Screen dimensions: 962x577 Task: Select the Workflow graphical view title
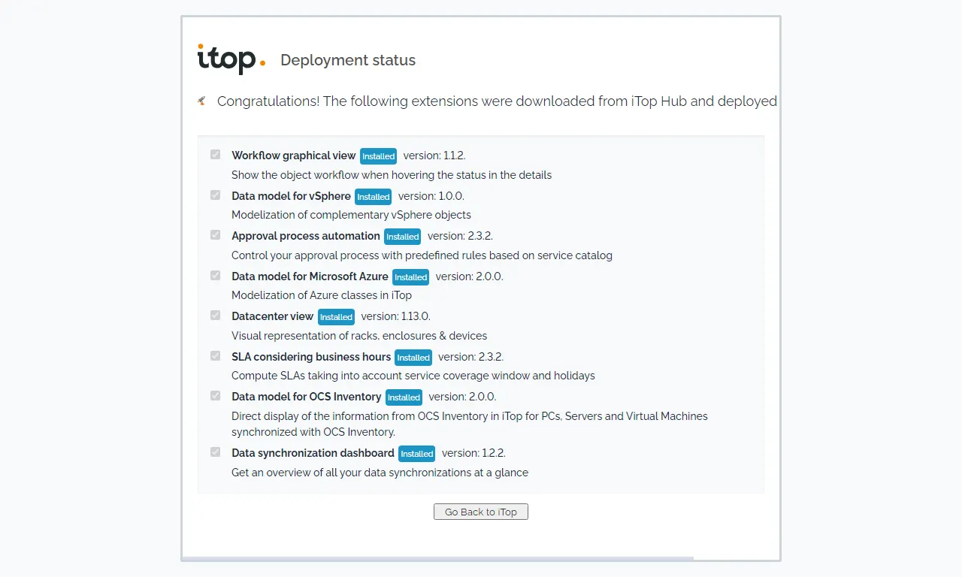coord(293,156)
